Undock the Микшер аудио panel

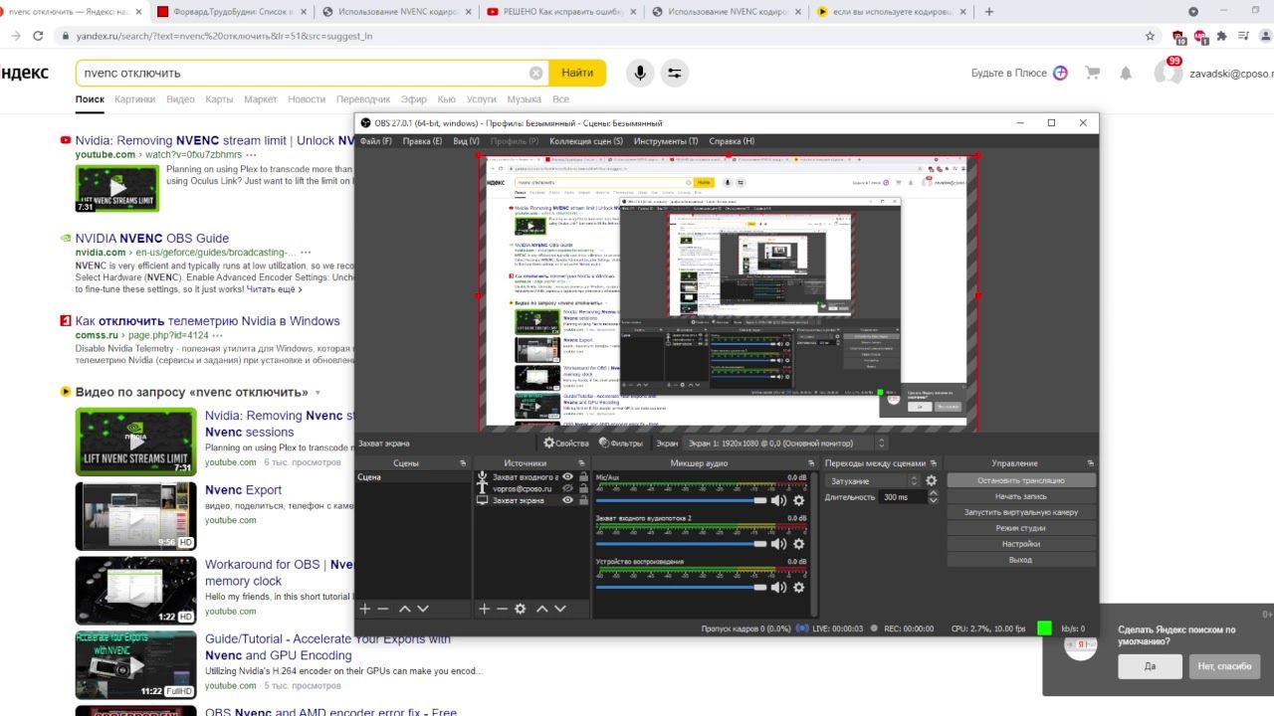point(810,463)
